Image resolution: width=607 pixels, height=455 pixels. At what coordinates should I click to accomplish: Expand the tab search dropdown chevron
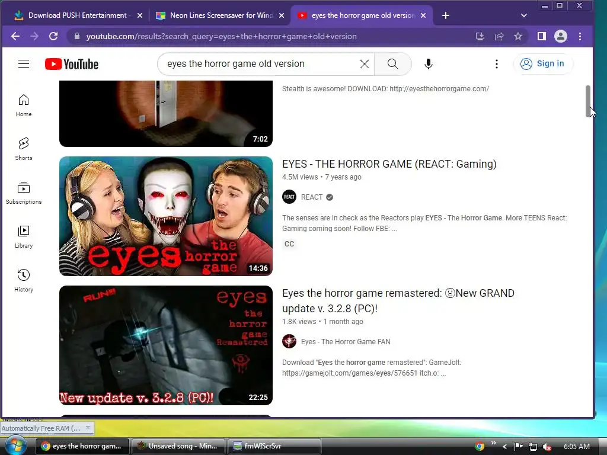[x=524, y=15]
